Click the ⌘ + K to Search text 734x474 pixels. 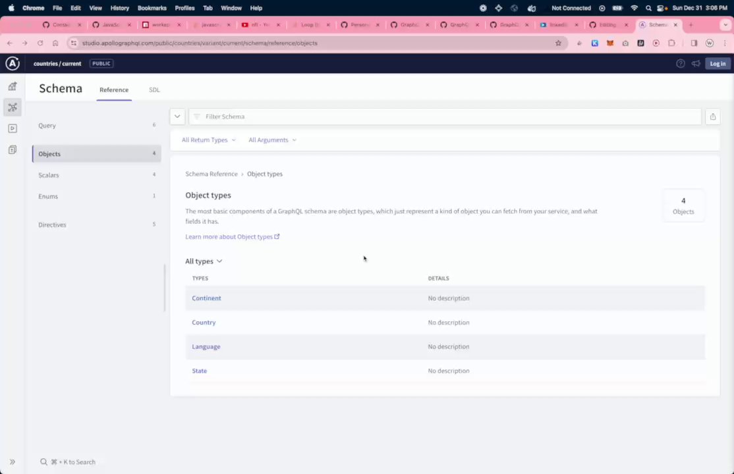73,462
